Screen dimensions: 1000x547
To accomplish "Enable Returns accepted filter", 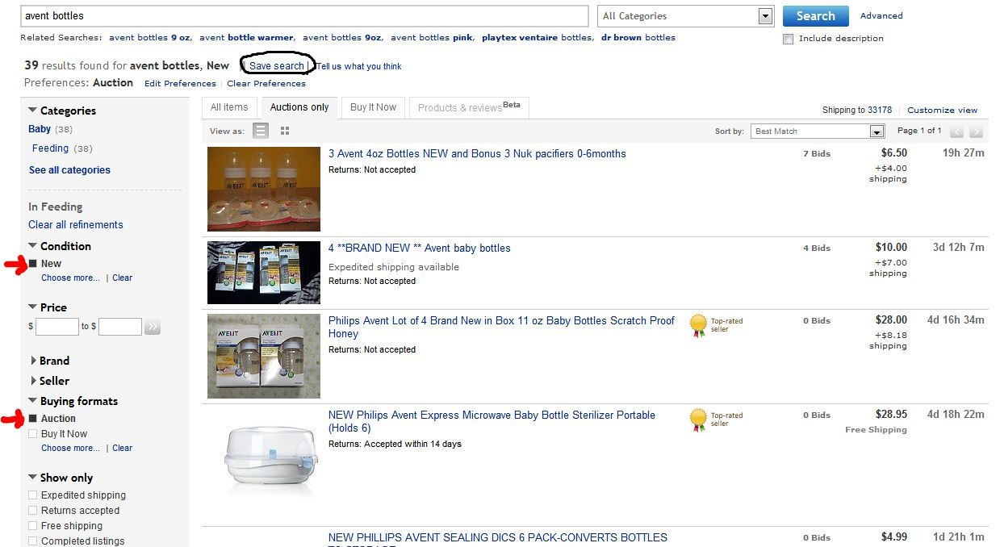I will (33, 511).
